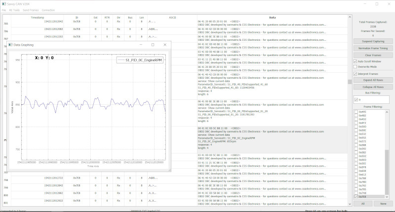Image resolution: width=395 pixels, height=212 pixels.
Task: Uncheck the 0x7E8 frame filter
Action: [356, 196]
